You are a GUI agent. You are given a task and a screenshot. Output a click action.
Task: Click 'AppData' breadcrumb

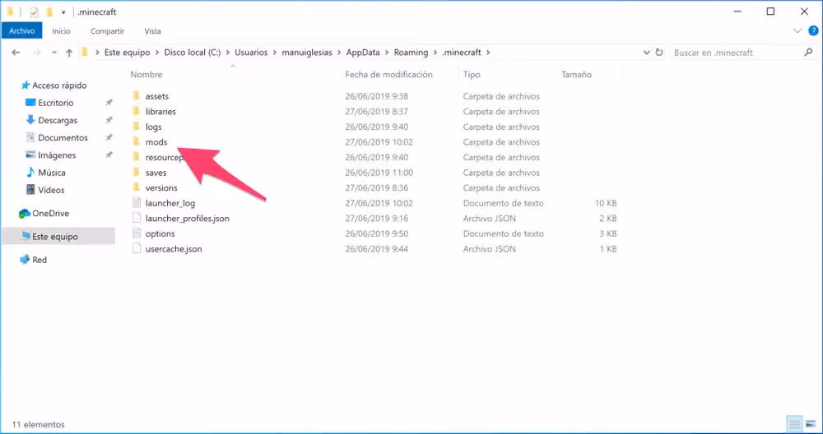(363, 53)
